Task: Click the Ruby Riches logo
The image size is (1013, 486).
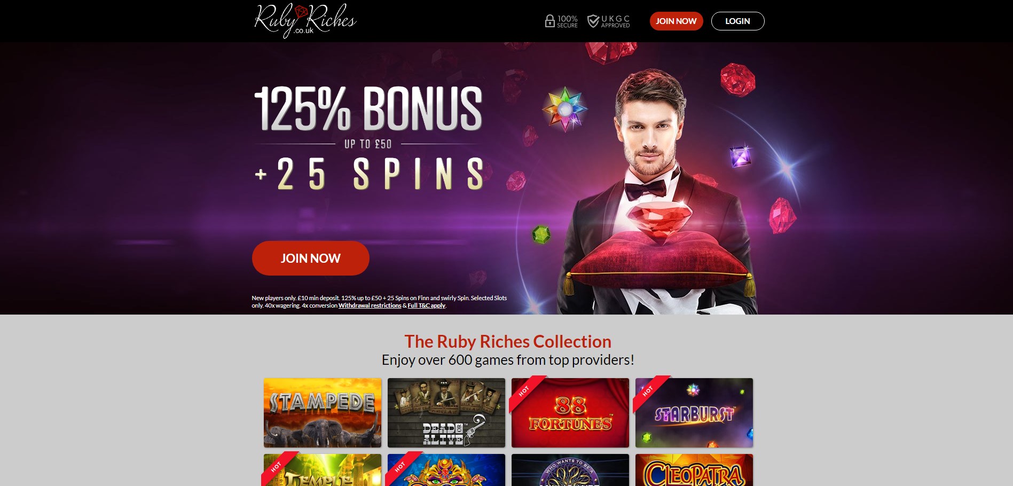Action: pos(305,20)
